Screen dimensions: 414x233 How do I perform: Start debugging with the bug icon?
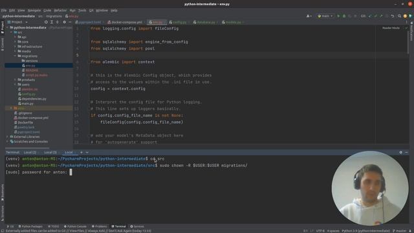pos(344,16)
